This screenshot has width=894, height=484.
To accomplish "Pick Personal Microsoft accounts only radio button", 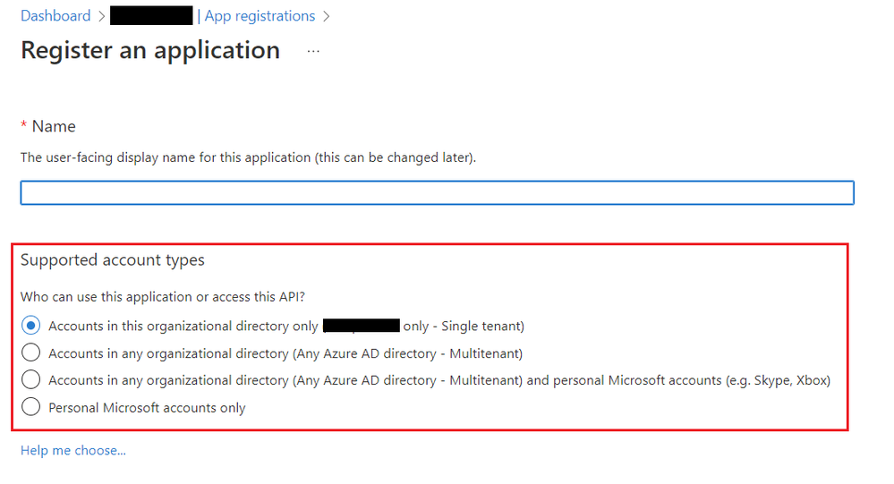I will coord(31,408).
